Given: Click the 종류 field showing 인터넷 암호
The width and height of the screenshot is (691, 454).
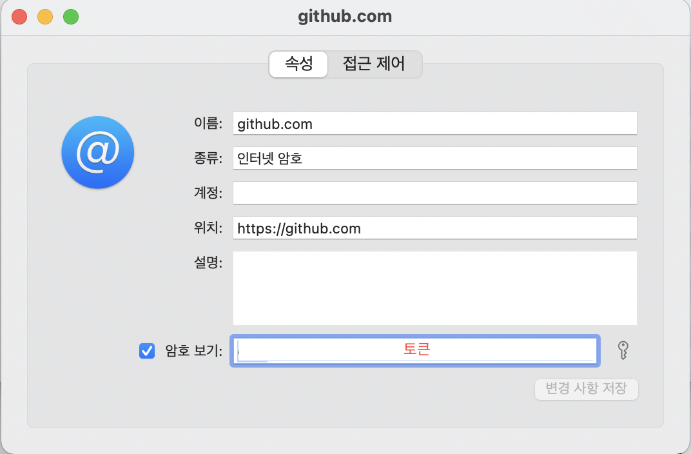Looking at the screenshot, I should (435, 158).
